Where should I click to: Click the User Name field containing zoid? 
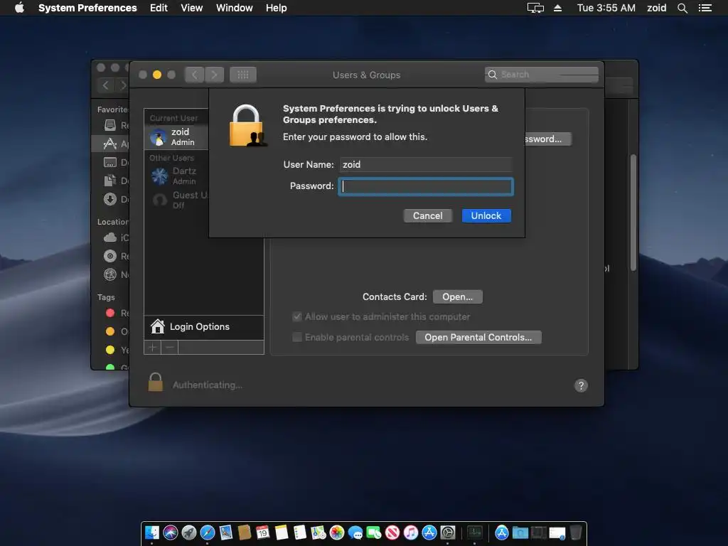tap(426, 164)
